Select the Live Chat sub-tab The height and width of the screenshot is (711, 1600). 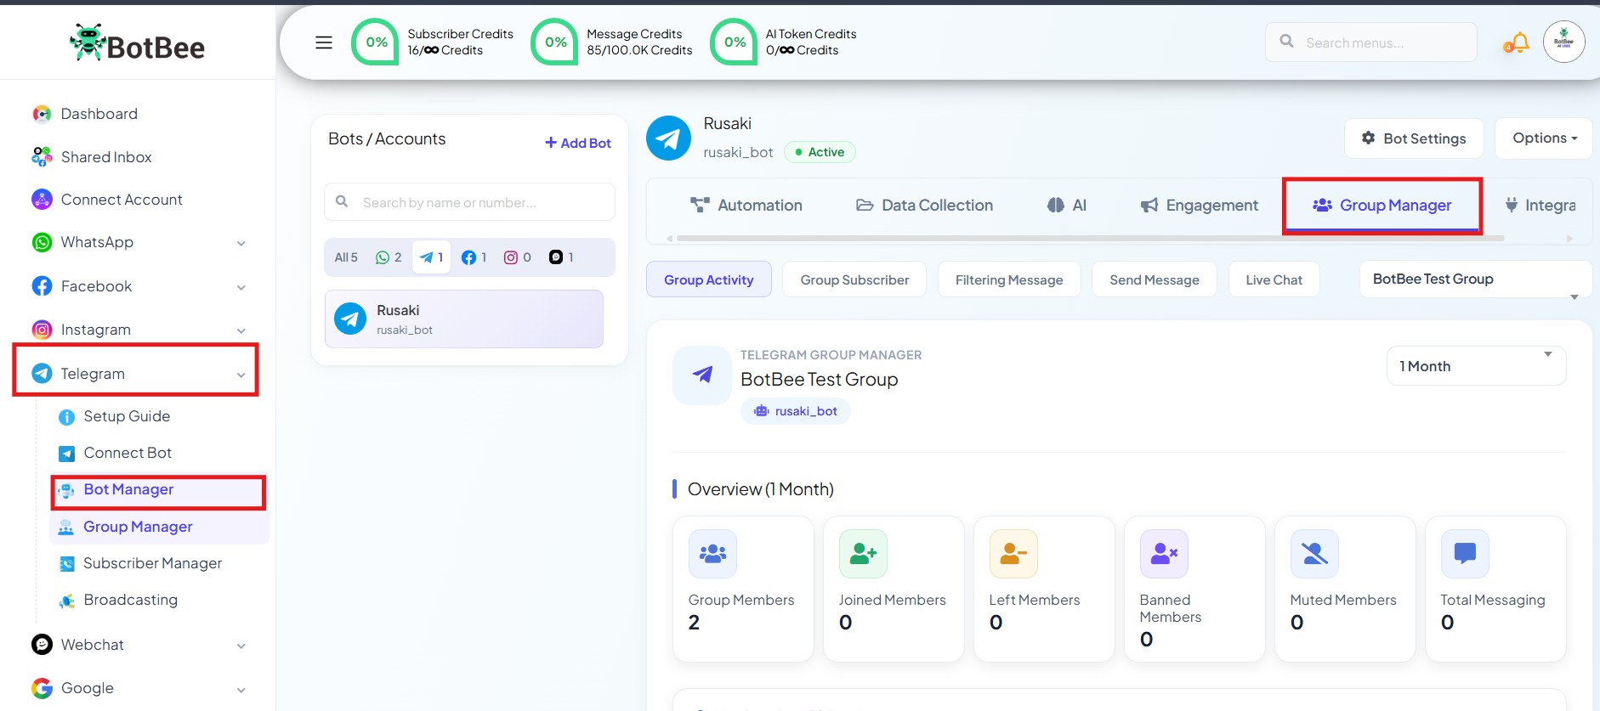[x=1274, y=279]
